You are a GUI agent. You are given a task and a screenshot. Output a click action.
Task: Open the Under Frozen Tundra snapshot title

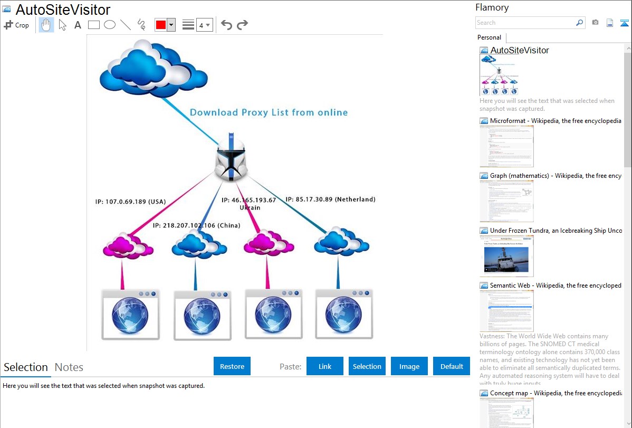[556, 230]
